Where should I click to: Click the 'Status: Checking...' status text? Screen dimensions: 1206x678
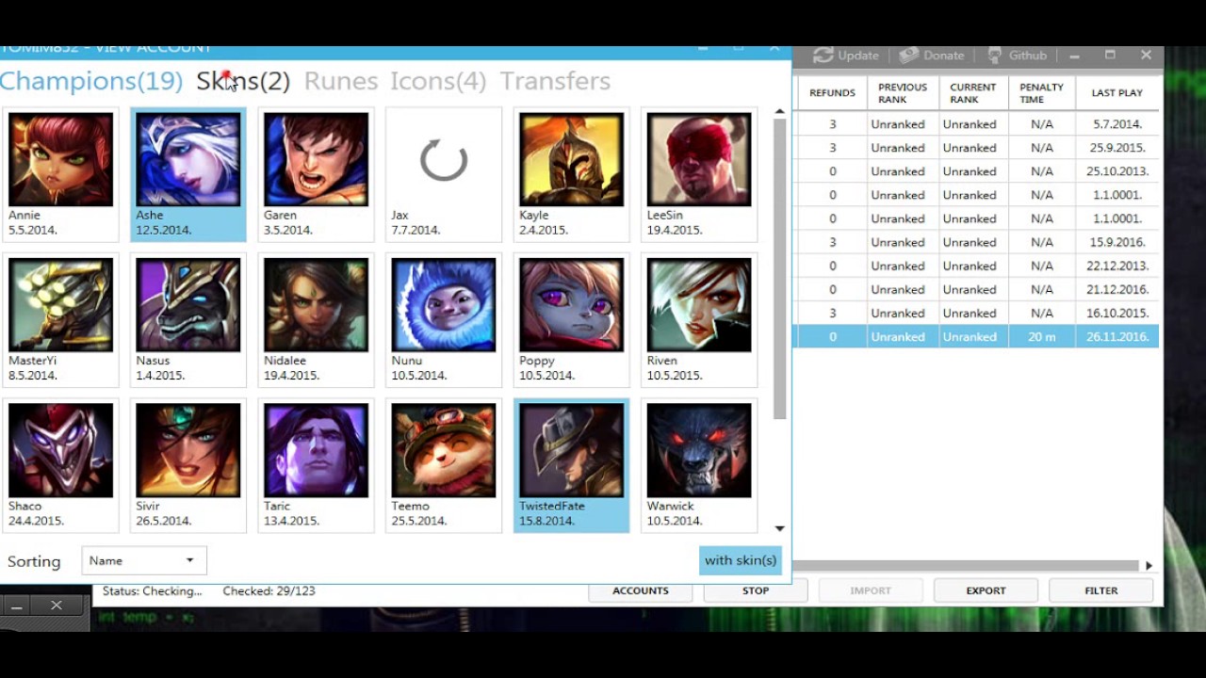pyautogui.click(x=152, y=591)
